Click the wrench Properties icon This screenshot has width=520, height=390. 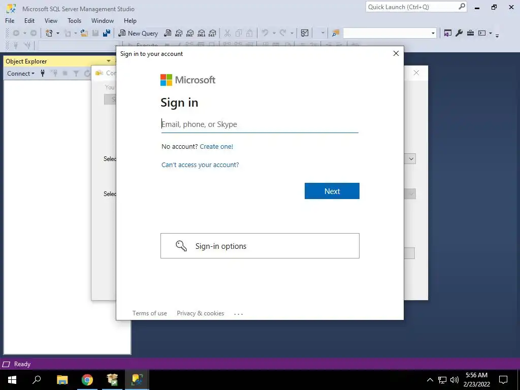point(459,33)
